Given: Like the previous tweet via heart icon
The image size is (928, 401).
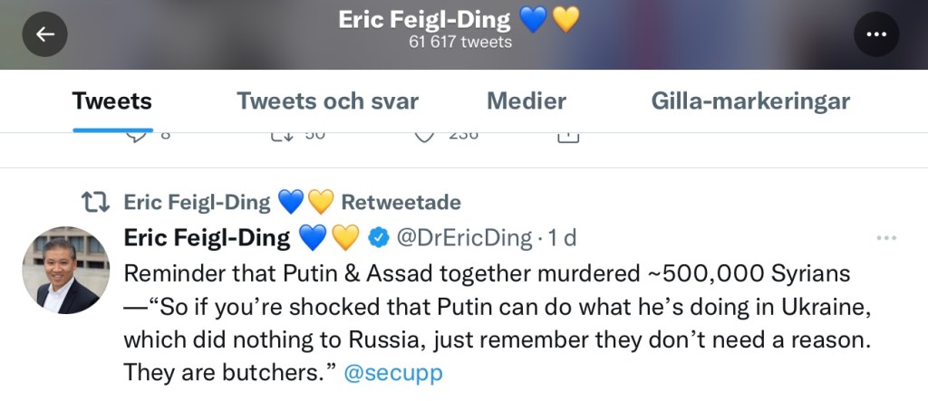Looking at the screenshot, I should click(424, 136).
